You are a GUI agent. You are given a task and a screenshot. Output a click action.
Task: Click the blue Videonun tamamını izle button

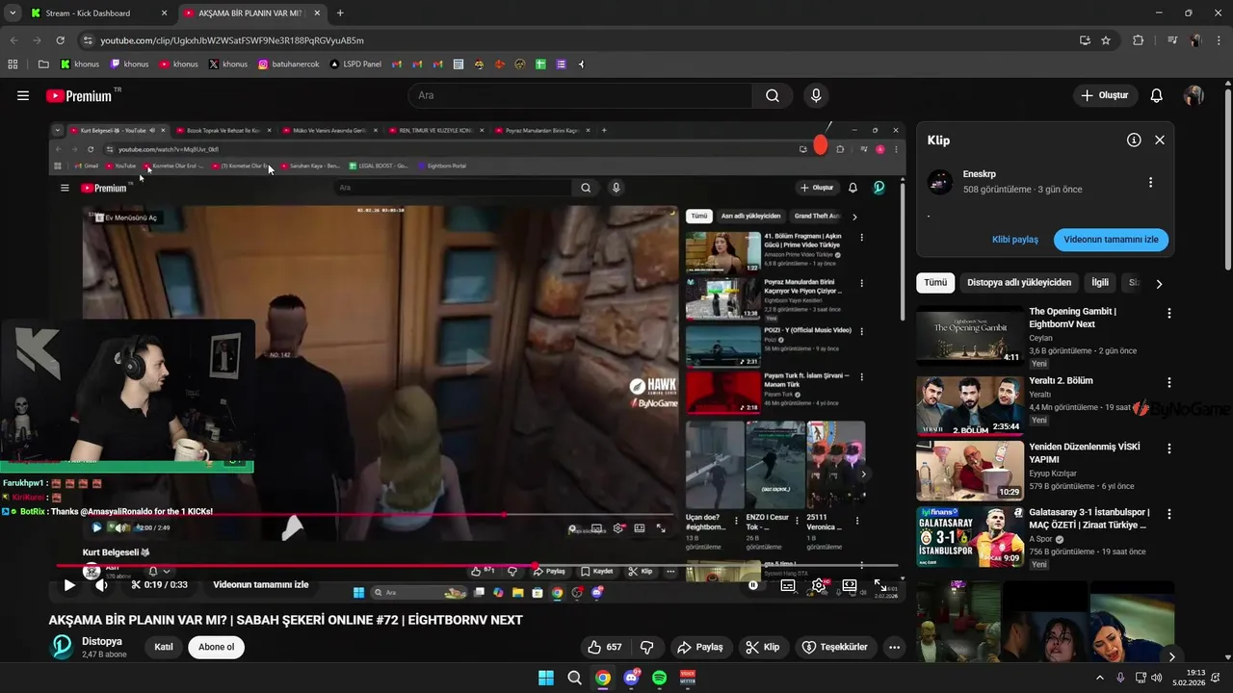click(1111, 240)
